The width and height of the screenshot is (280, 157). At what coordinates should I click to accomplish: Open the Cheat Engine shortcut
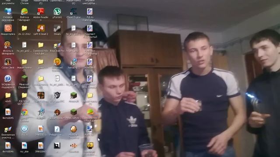click(73, 11)
